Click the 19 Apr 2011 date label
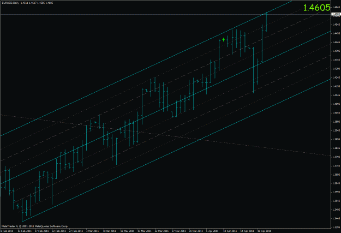This screenshot has width=341, height=233. (x=264, y=231)
